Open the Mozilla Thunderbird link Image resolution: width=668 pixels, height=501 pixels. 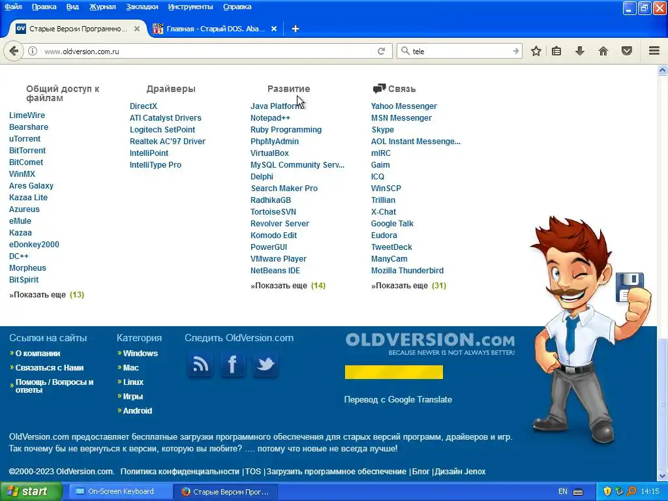[407, 271]
